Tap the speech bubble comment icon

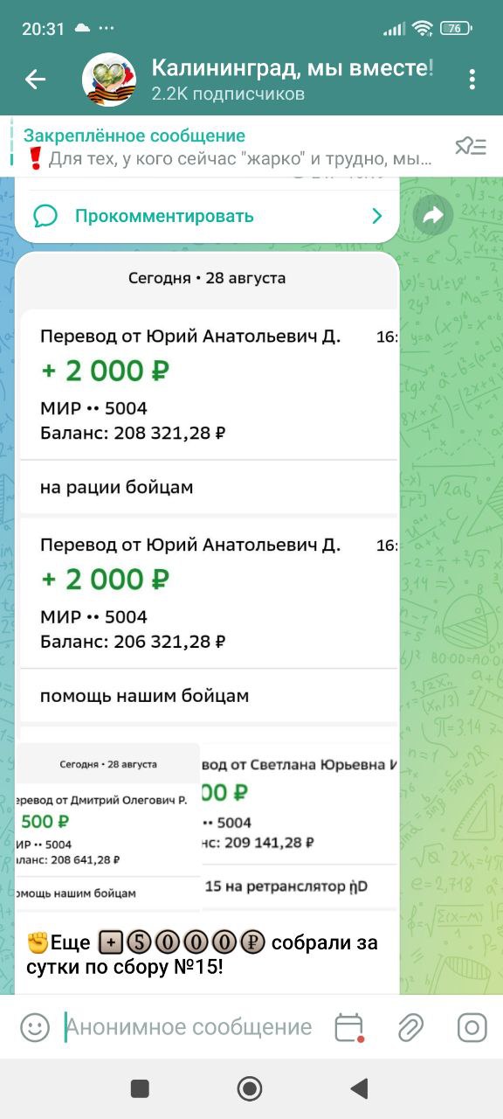45,216
